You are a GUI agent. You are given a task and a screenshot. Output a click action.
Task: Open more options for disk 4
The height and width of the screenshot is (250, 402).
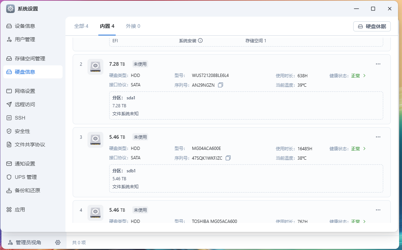(378, 210)
